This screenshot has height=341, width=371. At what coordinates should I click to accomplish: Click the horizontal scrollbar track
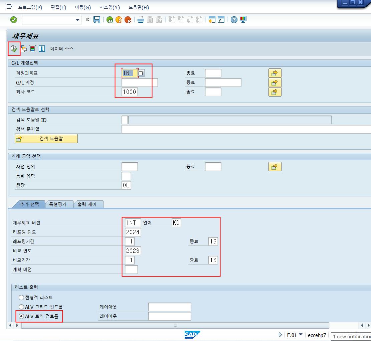click(175, 326)
